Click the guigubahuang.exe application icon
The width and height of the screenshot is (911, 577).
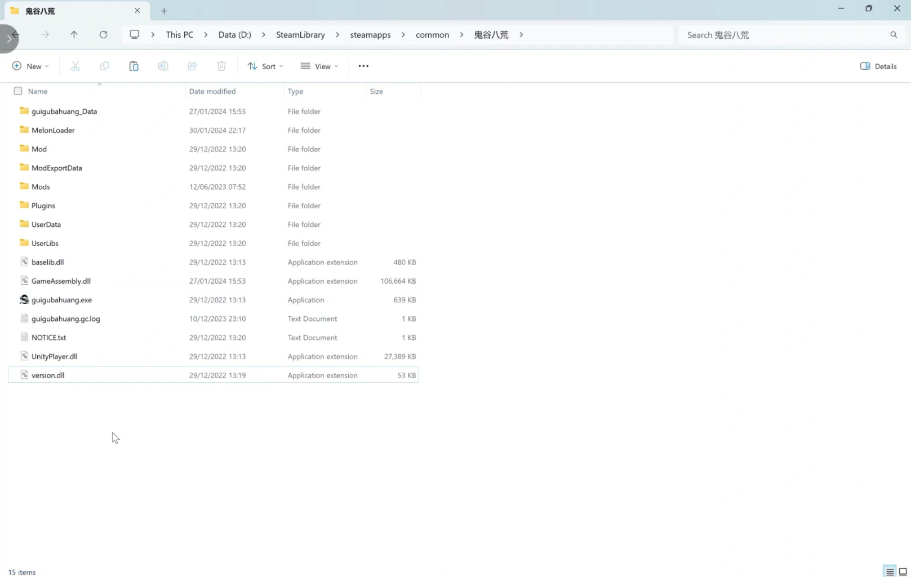[x=24, y=299]
